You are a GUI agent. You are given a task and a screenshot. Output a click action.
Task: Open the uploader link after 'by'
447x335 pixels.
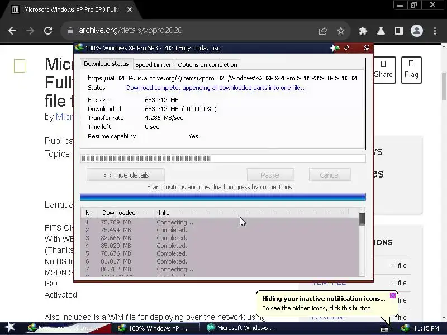coord(64,117)
